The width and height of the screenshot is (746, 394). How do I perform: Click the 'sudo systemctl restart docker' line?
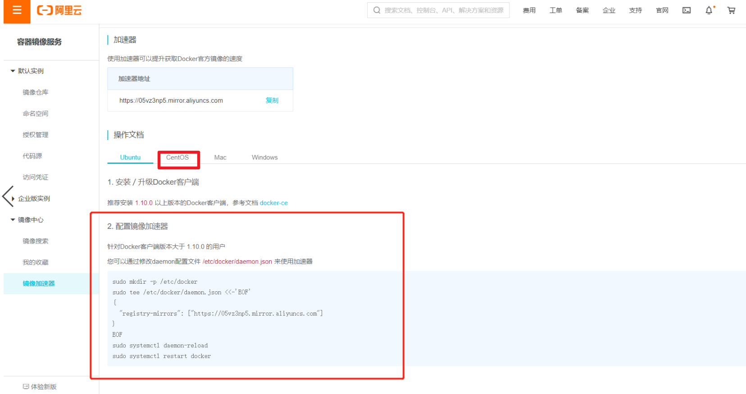162,356
